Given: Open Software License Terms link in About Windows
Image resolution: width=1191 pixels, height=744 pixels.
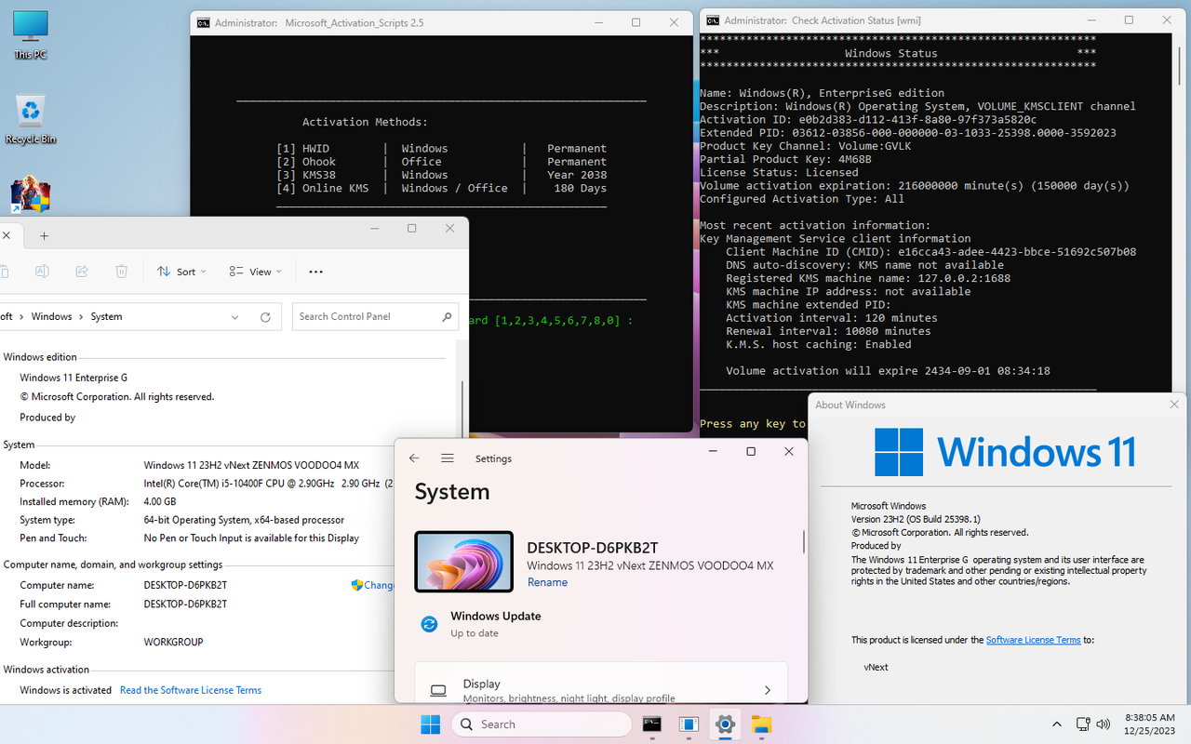Looking at the screenshot, I should coord(1033,640).
